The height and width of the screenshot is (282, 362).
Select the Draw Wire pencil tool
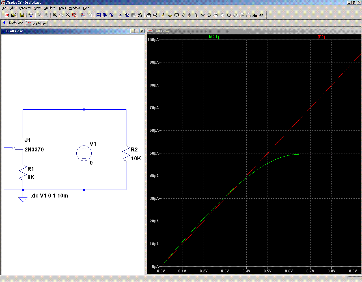click(x=163, y=15)
